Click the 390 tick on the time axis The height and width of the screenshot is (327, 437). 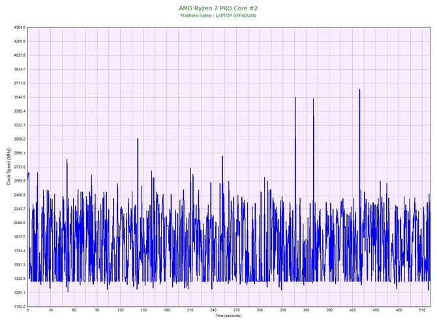[x=329, y=310]
